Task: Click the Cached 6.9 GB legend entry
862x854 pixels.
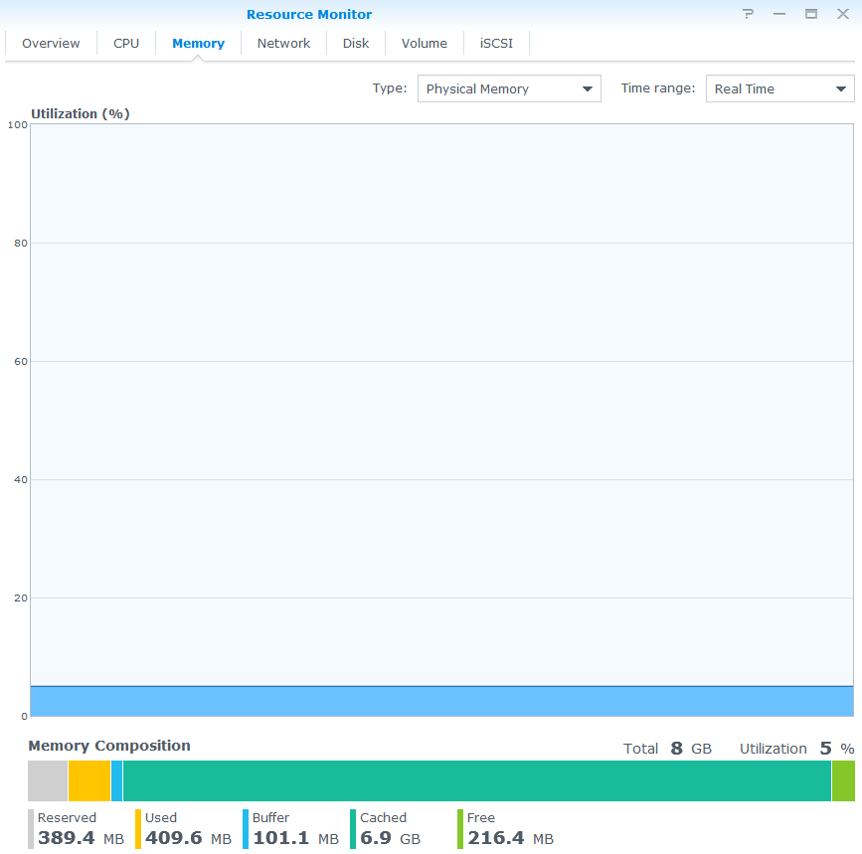Action: 389,829
